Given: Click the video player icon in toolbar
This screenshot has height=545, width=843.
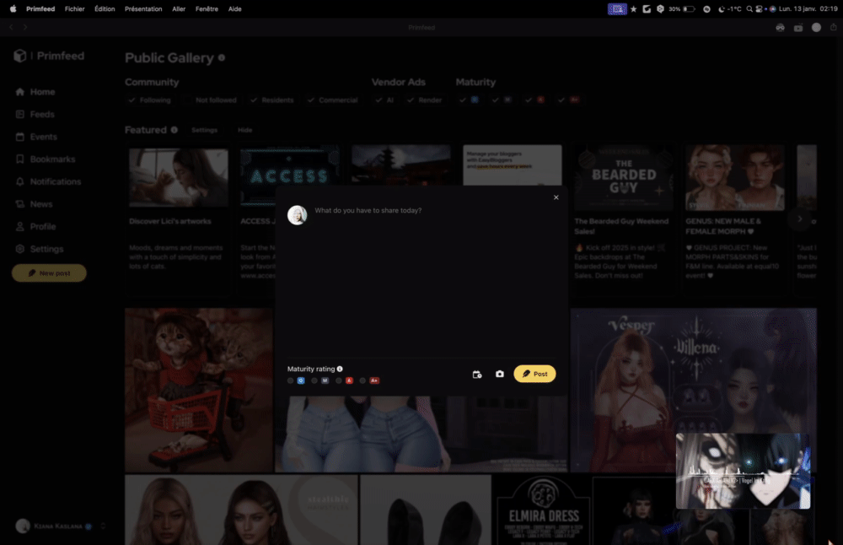Looking at the screenshot, I should 798,28.
